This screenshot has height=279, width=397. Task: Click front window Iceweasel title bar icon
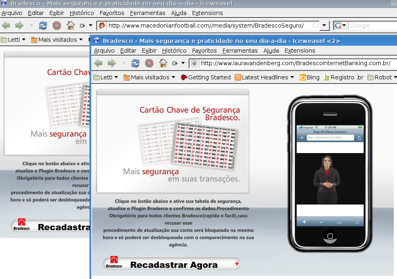click(x=96, y=40)
